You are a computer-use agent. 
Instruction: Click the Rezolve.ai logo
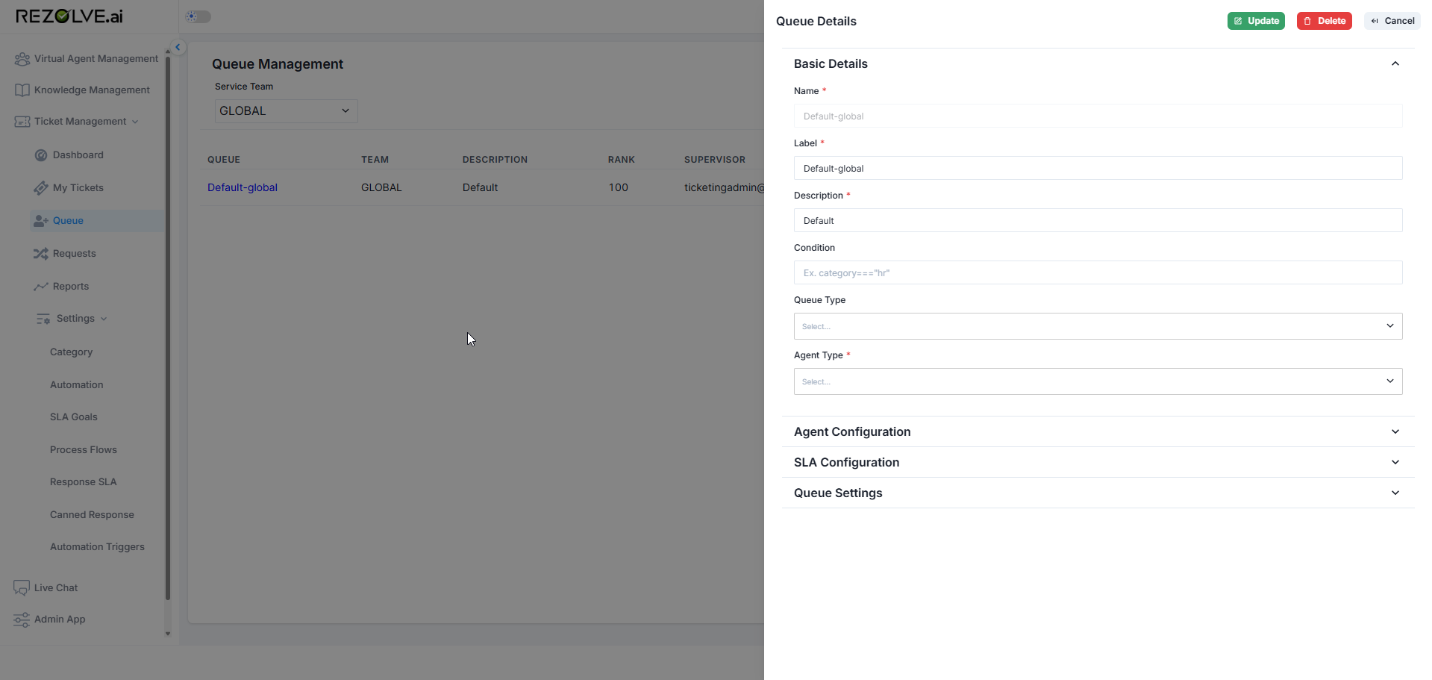(x=69, y=16)
